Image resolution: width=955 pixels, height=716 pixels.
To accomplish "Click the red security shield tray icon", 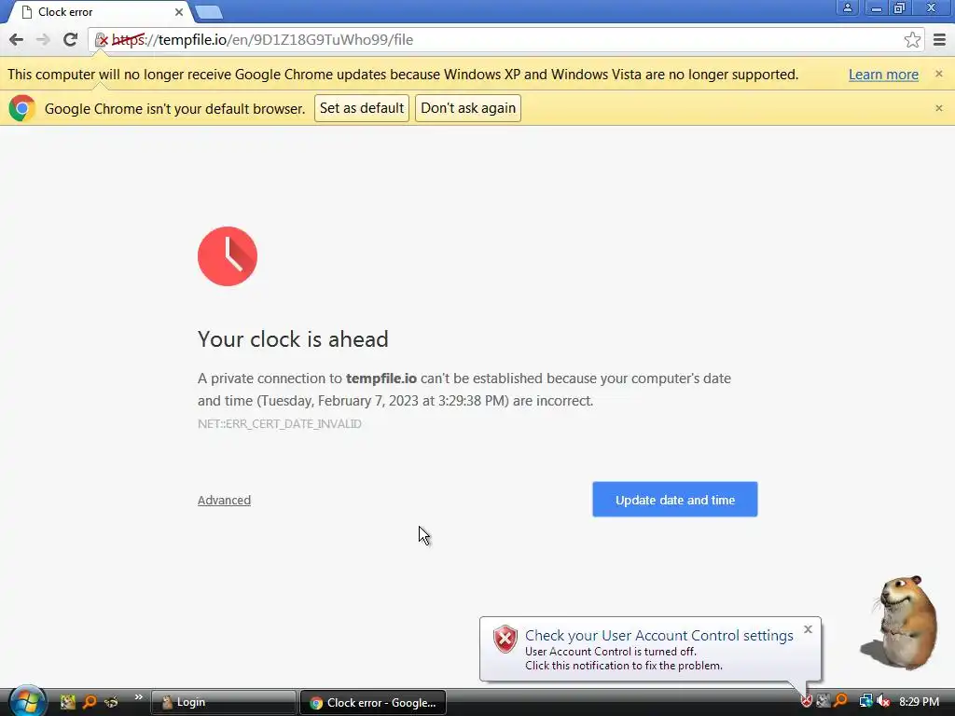I will click(x=807, y=701).
